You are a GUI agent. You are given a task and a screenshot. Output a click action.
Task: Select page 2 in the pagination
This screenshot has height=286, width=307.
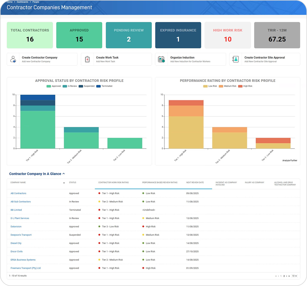click(284, 276)
